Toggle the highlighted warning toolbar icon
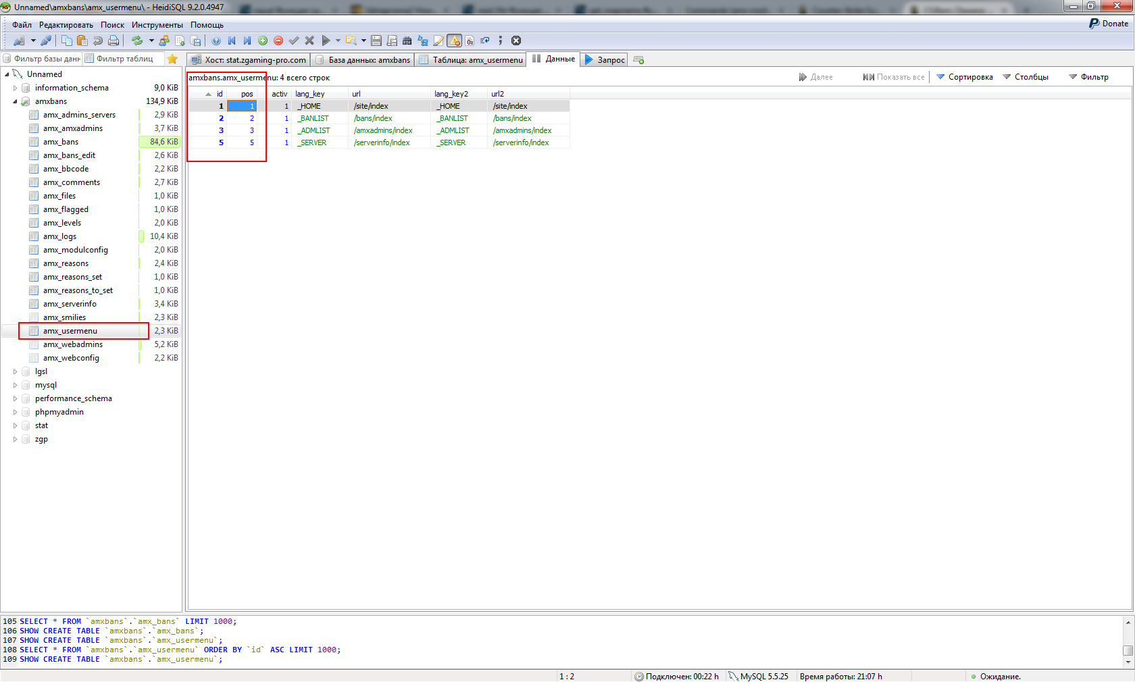Viewport: 1135px width, 682px height. [455, 41]
